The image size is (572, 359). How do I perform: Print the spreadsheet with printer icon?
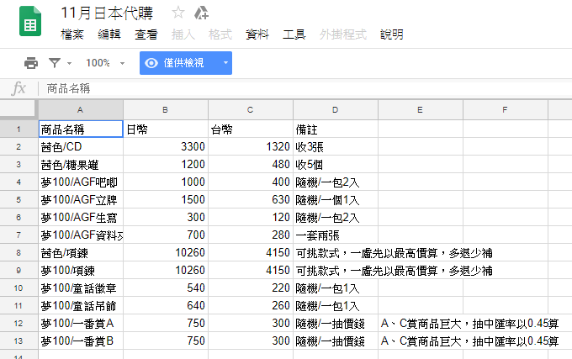[x=30, y=63]
